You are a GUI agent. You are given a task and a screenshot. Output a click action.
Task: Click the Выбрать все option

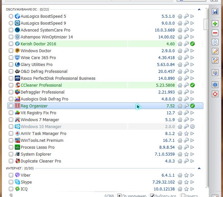163,196
